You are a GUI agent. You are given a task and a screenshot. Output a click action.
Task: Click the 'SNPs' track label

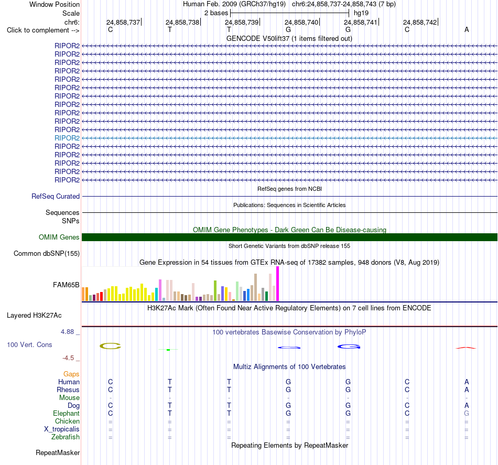pyautogui.click(x=71, y=221)
